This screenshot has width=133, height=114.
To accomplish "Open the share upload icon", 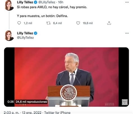I will click(109, 23).
